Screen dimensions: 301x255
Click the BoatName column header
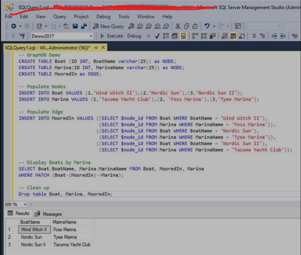coord(34,222)
